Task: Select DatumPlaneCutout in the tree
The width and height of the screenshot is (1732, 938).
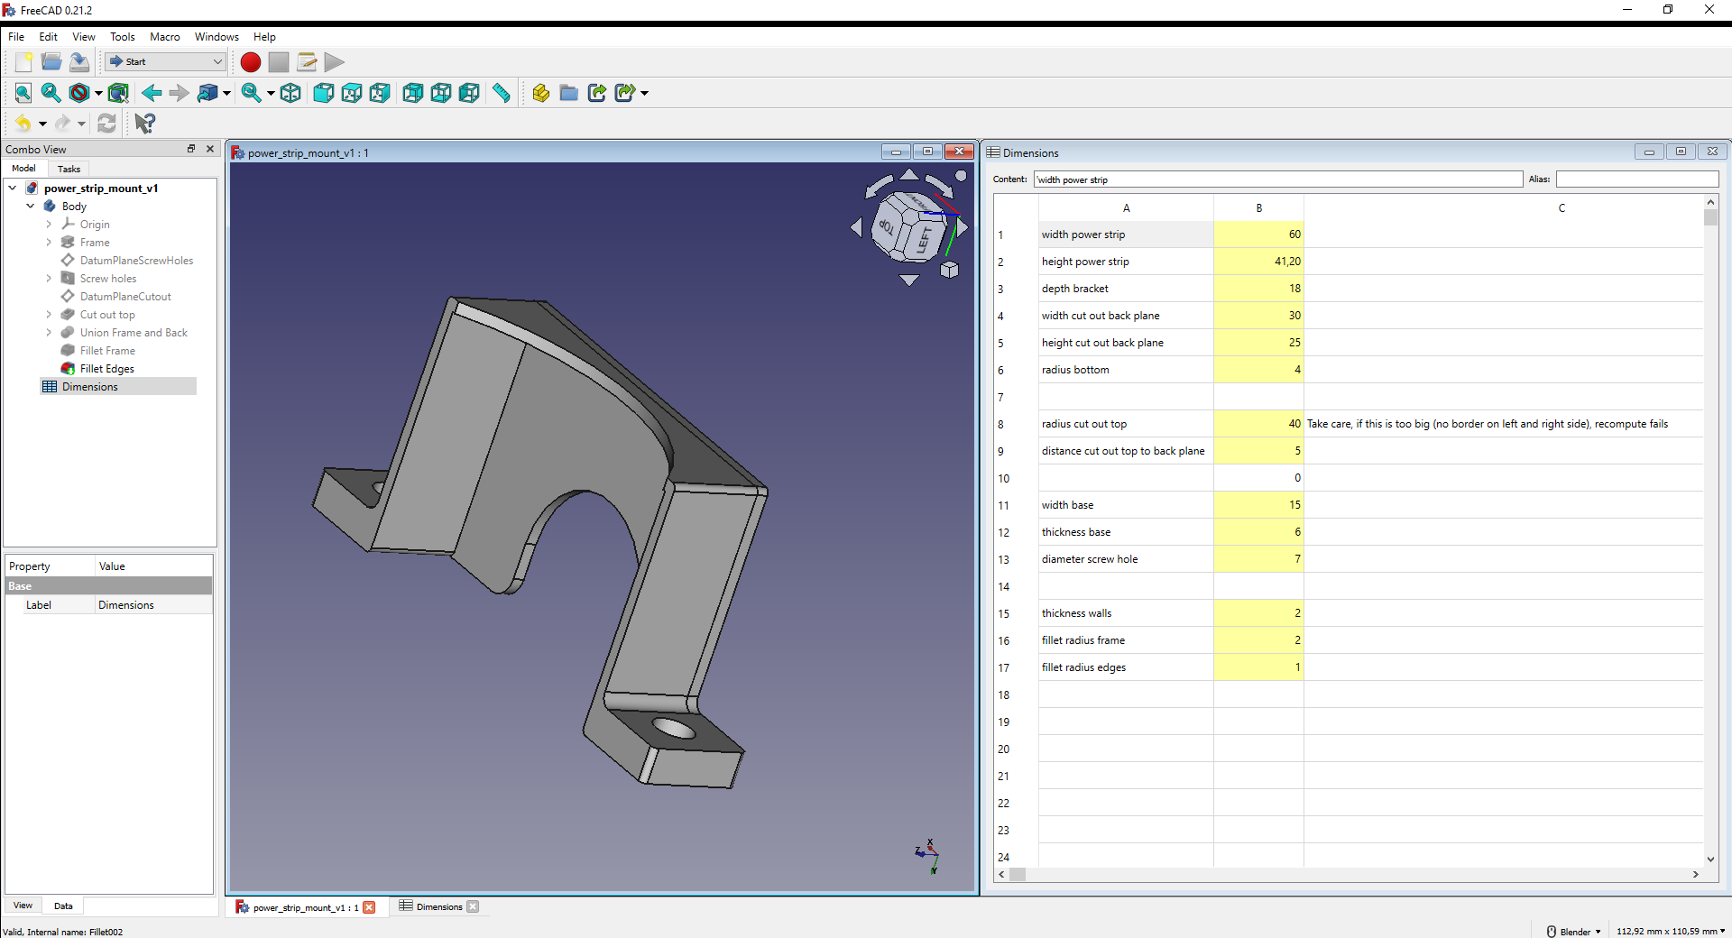Action: coord(125,297)
